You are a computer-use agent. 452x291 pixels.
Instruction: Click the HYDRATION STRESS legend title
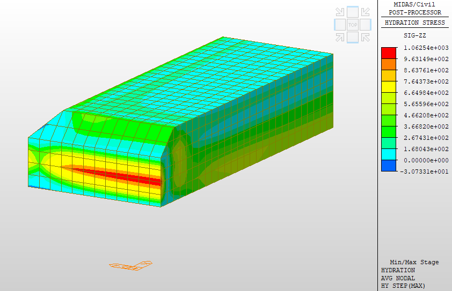pyautogui.click(x=415, y=23)
